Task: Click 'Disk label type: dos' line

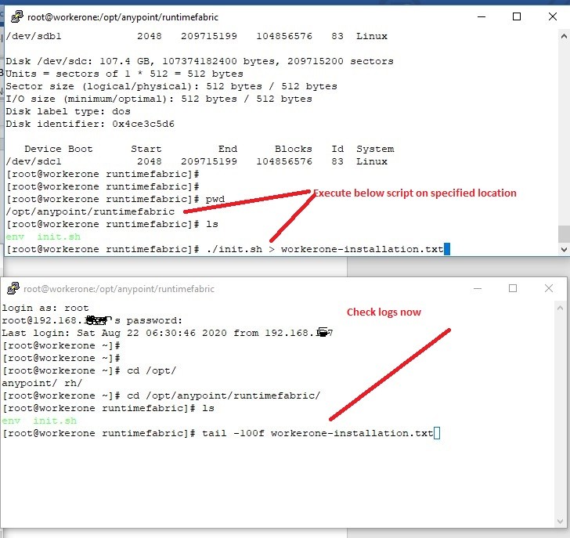Action: tap(68, 111)
